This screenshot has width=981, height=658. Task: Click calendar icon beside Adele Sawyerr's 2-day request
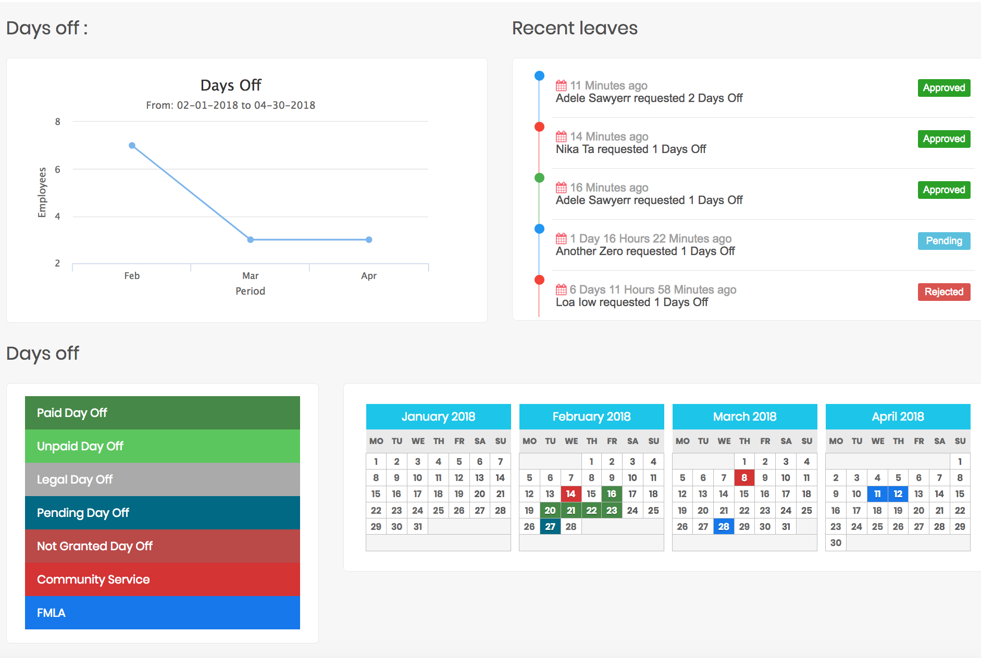[561, 85]
